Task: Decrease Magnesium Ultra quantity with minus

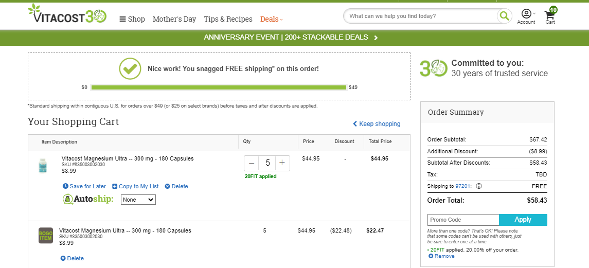Action: click(x=252, y=163)
